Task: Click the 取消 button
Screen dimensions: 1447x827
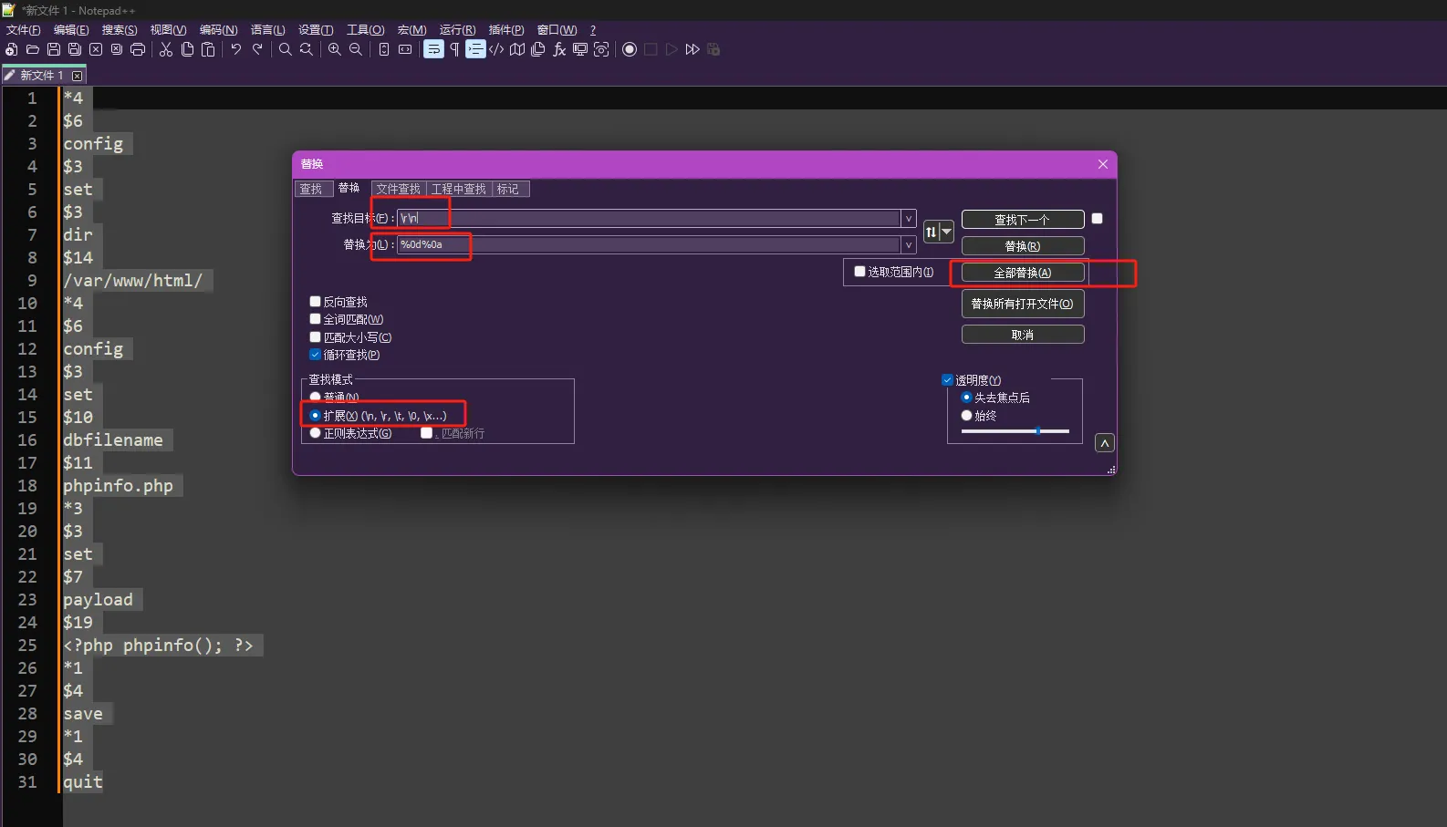Action: [x=1023, y=335]
